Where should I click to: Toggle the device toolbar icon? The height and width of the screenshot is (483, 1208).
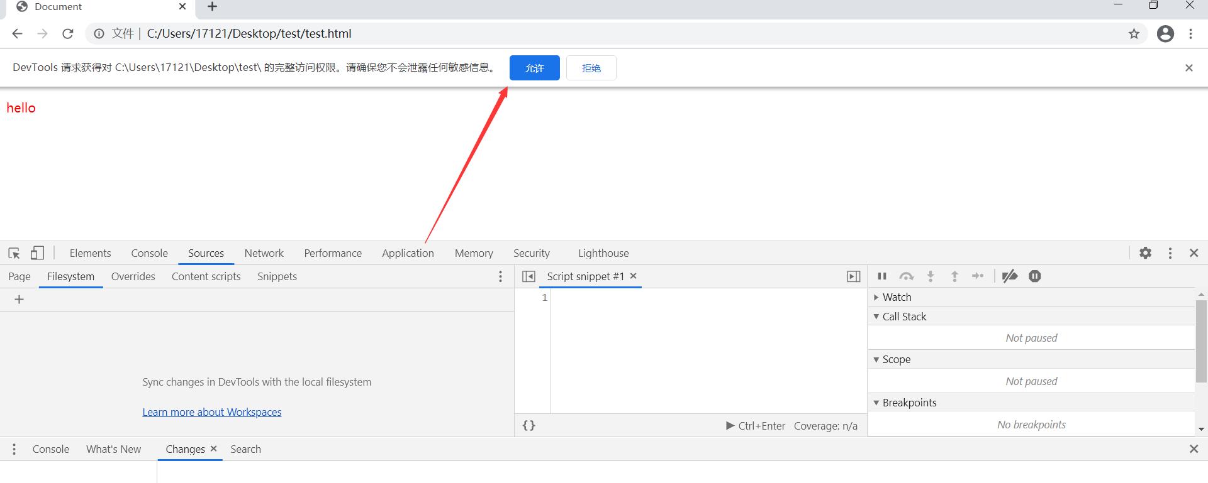(x=38, y=253)
